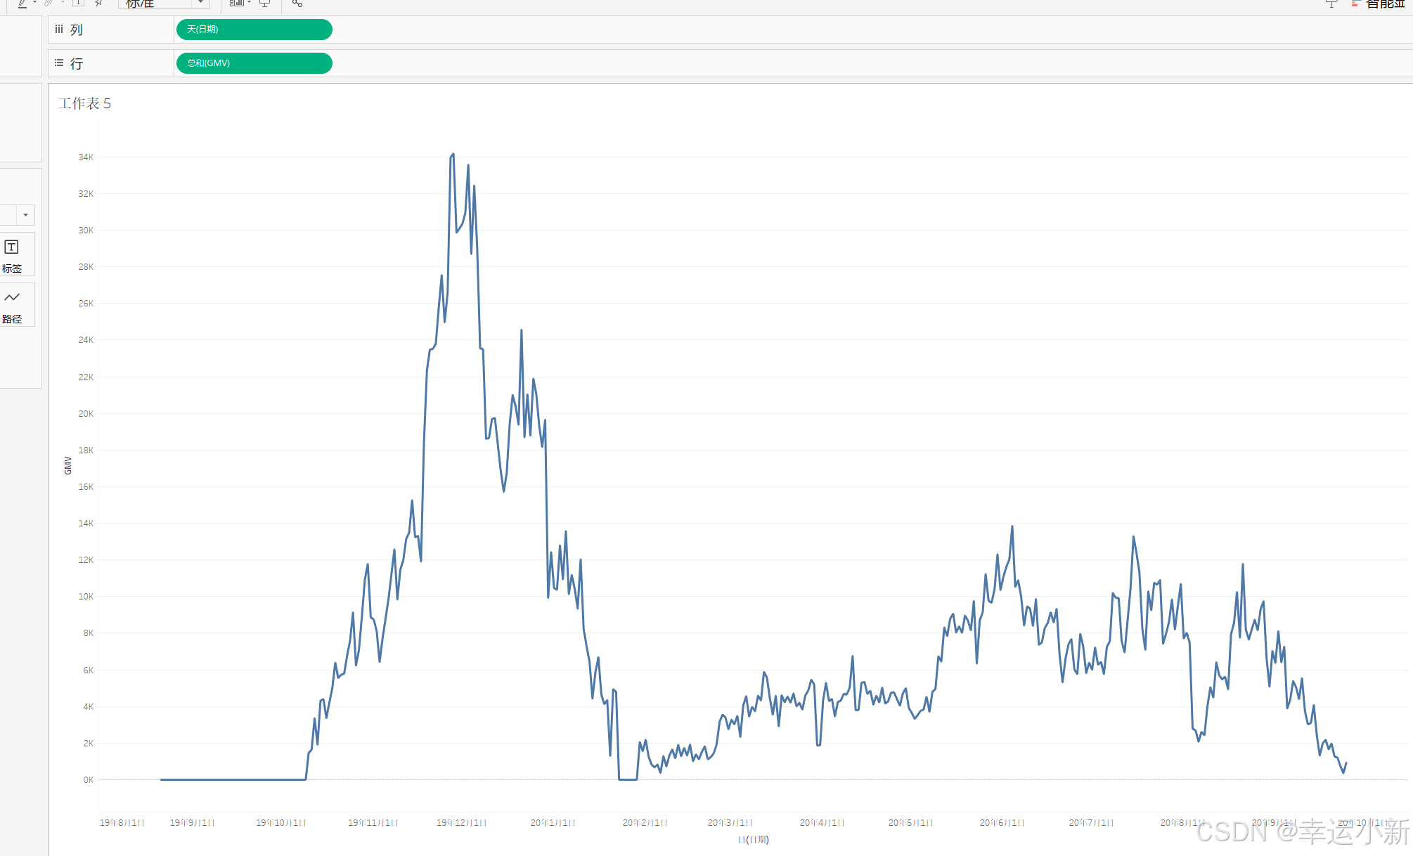1413x856 pixels.
Task: Click the 19年8月1日 date axis label
Action: (x=122, y=822)
